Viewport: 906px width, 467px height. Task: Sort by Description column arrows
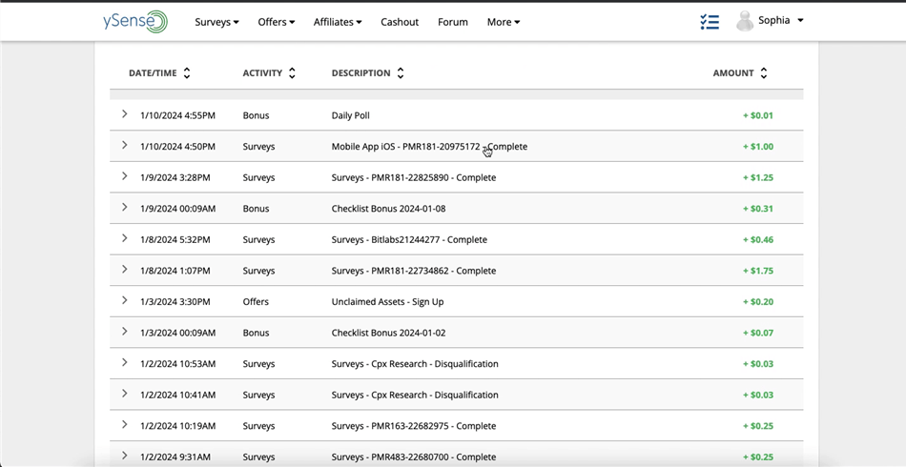[400, 73]
